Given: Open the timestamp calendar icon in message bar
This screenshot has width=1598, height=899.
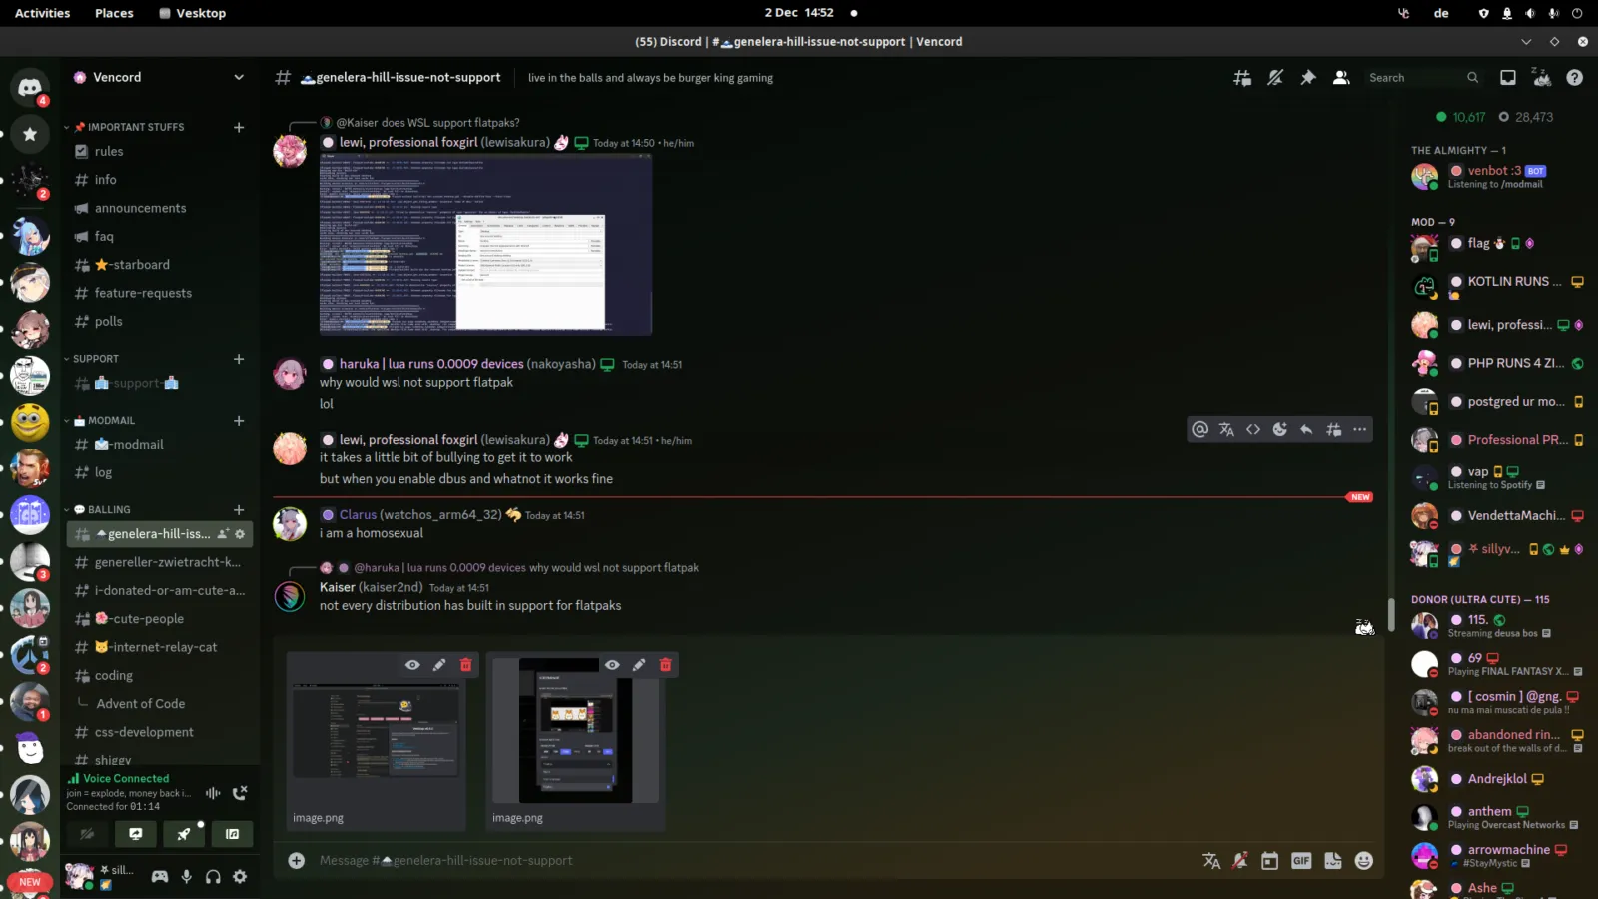Looking at the screenshot, I should tap(1269, 861).
